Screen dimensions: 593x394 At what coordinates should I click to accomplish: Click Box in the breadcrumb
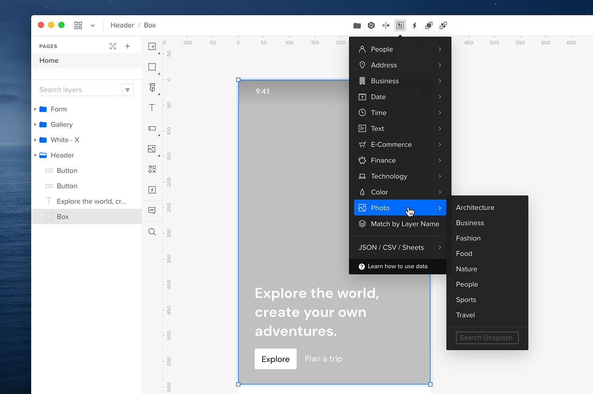click(150, 25)
